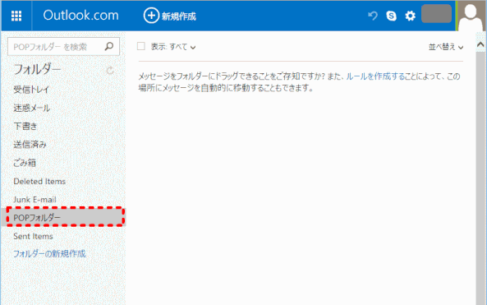Open the 並べ替え sort dropdown
Image resolution: width=487 pixels, height=305 pixels.
446,47
